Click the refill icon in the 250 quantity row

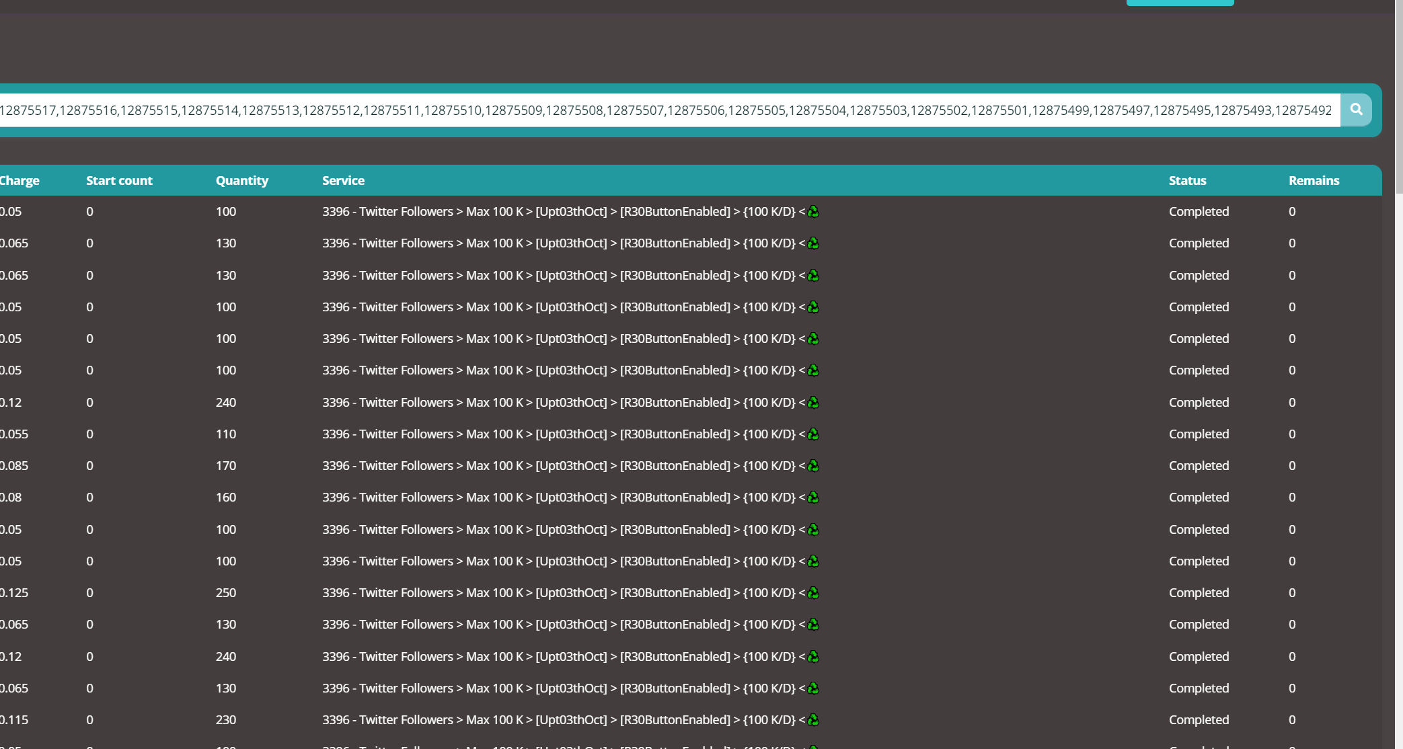coord(813,592)
